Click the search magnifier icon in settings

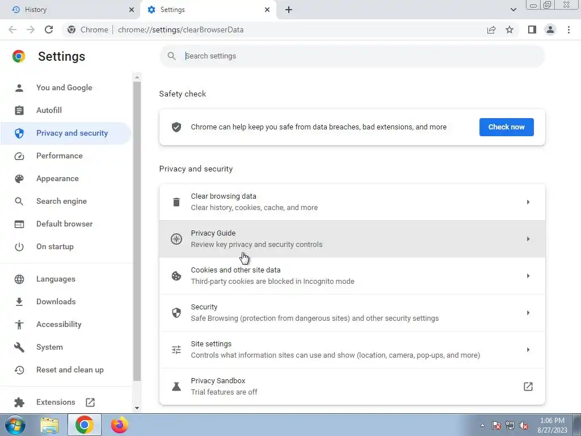tap(171, 56)
